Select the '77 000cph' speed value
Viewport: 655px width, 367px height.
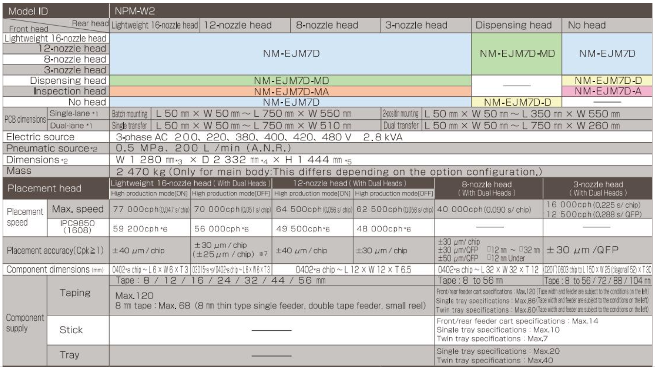[x=151, y=209]
